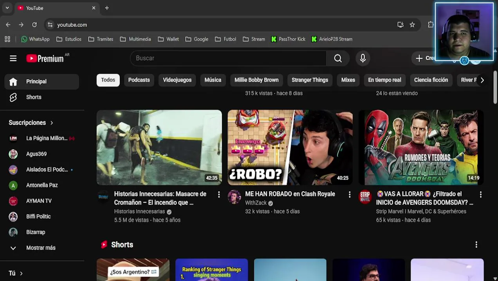Viewport: 498px width, 281px height.
Task: Select the Millie Bobby Brown chip
Action: (x=256, y=80)
